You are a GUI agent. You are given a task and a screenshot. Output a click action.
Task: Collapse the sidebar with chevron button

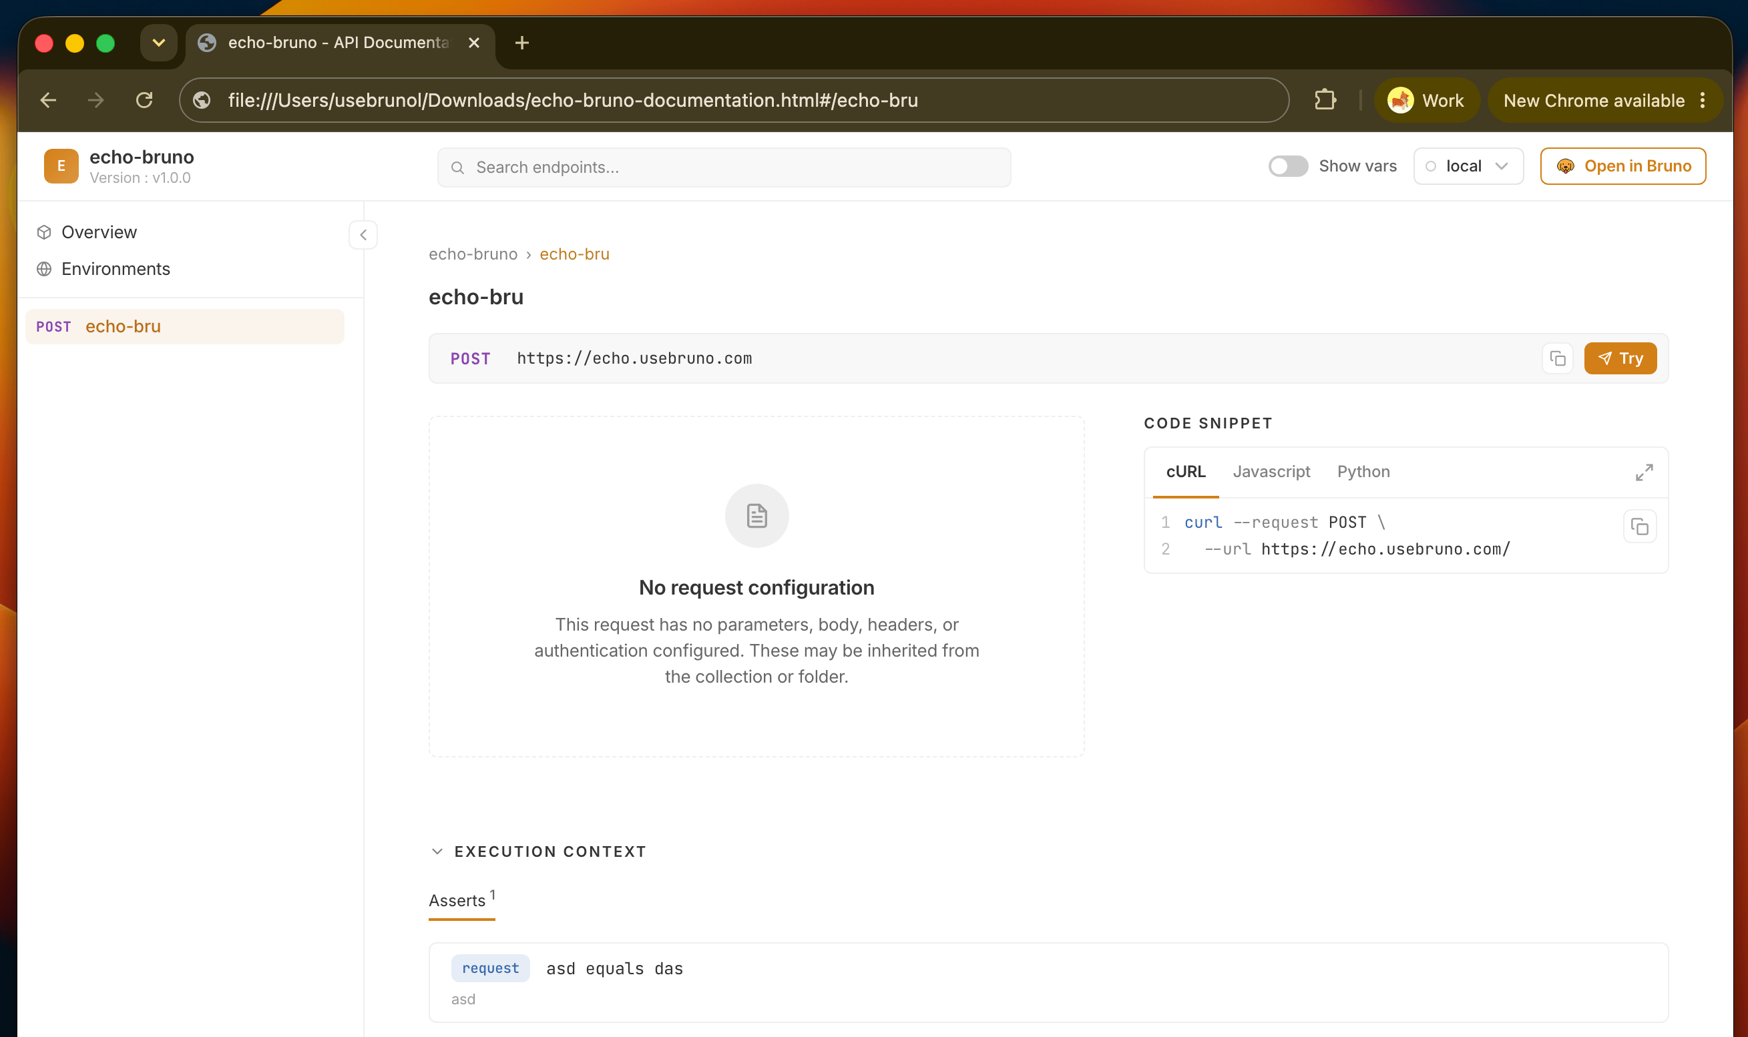pyautogui.click(x=363, y=235)
